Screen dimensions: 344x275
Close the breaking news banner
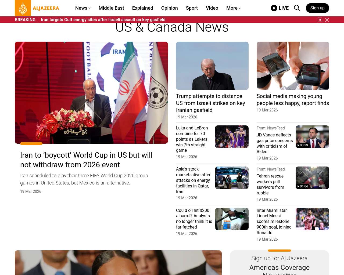pos(327,20)
